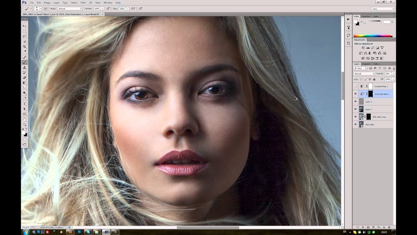Expand the brush Flow slider arrow
Image resolution: width=417 pixels, height=235 pixels.
pos(127,9)
